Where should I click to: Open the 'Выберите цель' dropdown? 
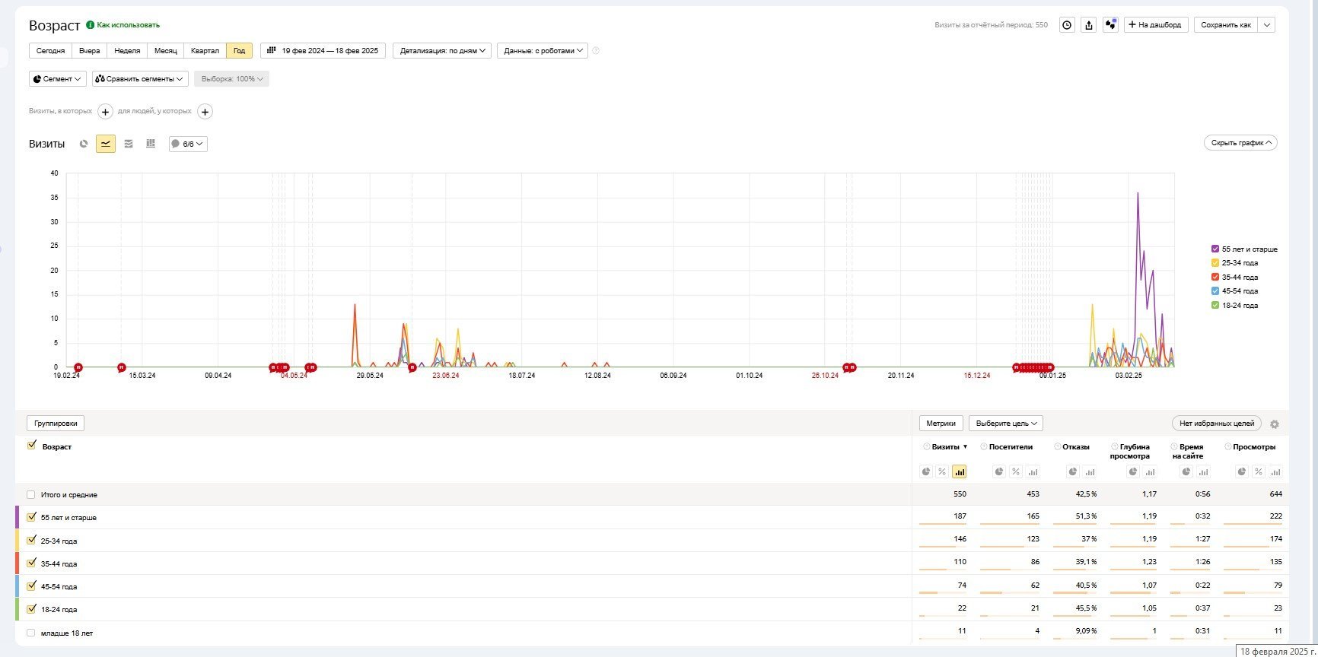point(1006,424)
